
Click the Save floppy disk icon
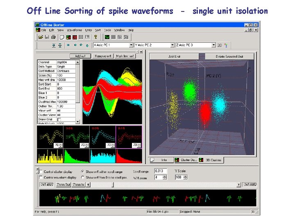(x=47, y=37)
